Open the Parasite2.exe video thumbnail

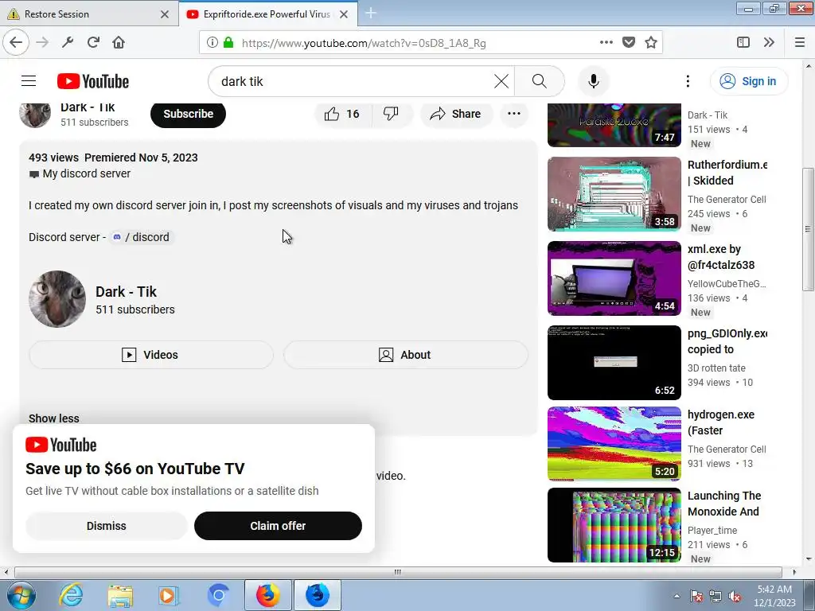click(x=614, y=125)
